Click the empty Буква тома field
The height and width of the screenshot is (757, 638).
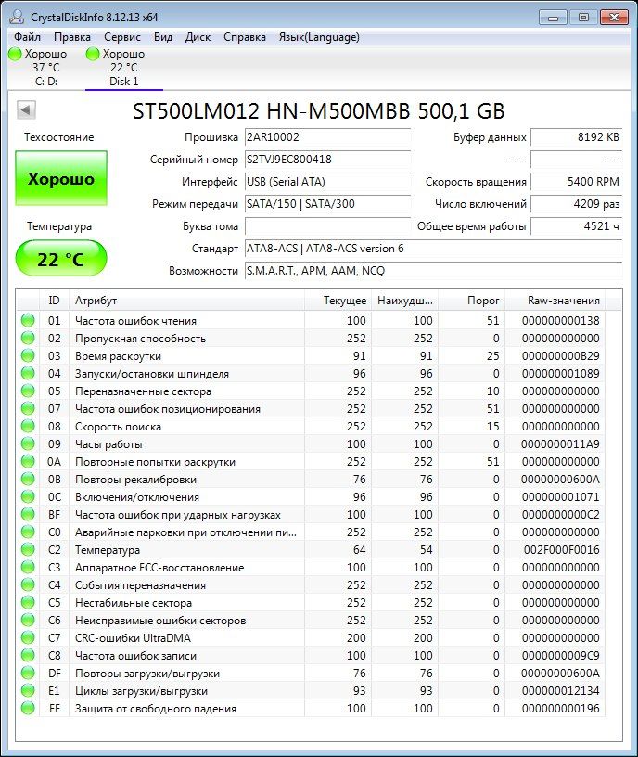point(327,226)
